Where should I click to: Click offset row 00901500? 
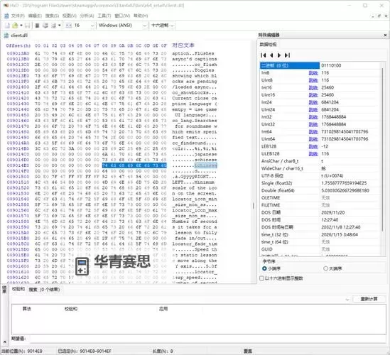click(18, 177)
